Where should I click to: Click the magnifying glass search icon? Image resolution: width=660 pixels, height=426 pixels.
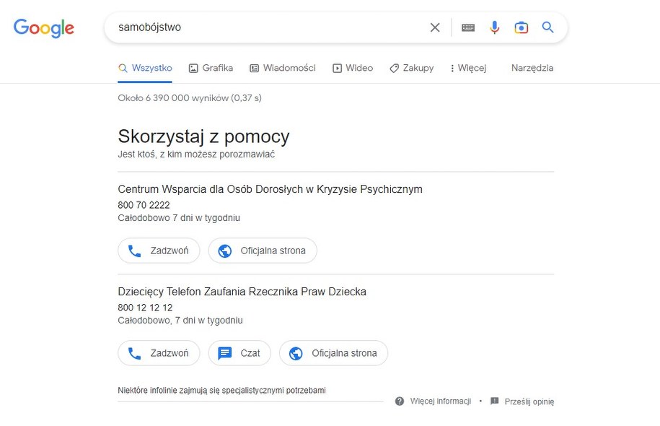click(547, 27)
